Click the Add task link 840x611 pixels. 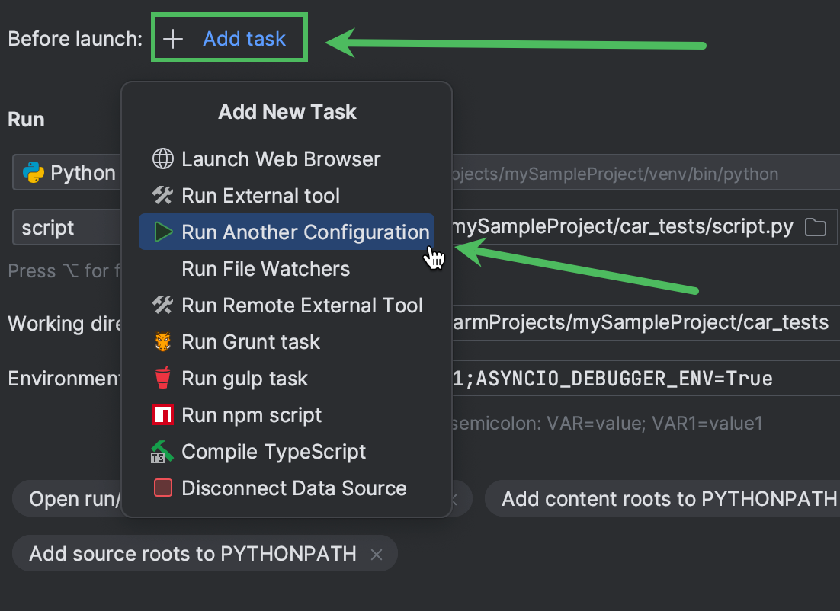pyautogui.click(x=244, y=39)
